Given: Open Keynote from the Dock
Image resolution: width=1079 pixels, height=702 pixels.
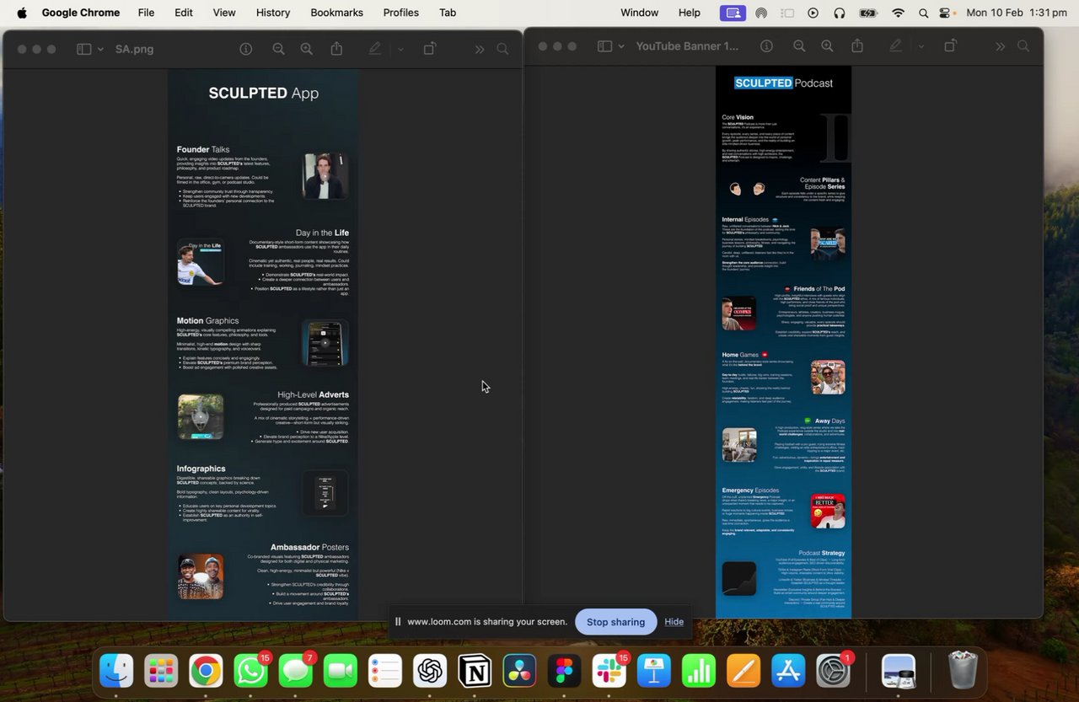Looking at the screenshot, I should [x=653, y=671].
